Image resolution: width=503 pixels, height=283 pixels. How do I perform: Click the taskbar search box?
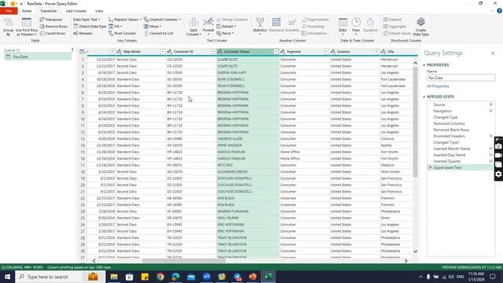point(60,277)
